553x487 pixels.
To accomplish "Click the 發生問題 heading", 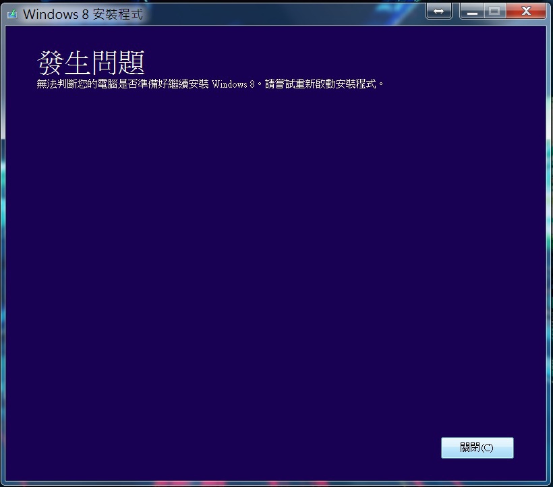I will 90,63.
